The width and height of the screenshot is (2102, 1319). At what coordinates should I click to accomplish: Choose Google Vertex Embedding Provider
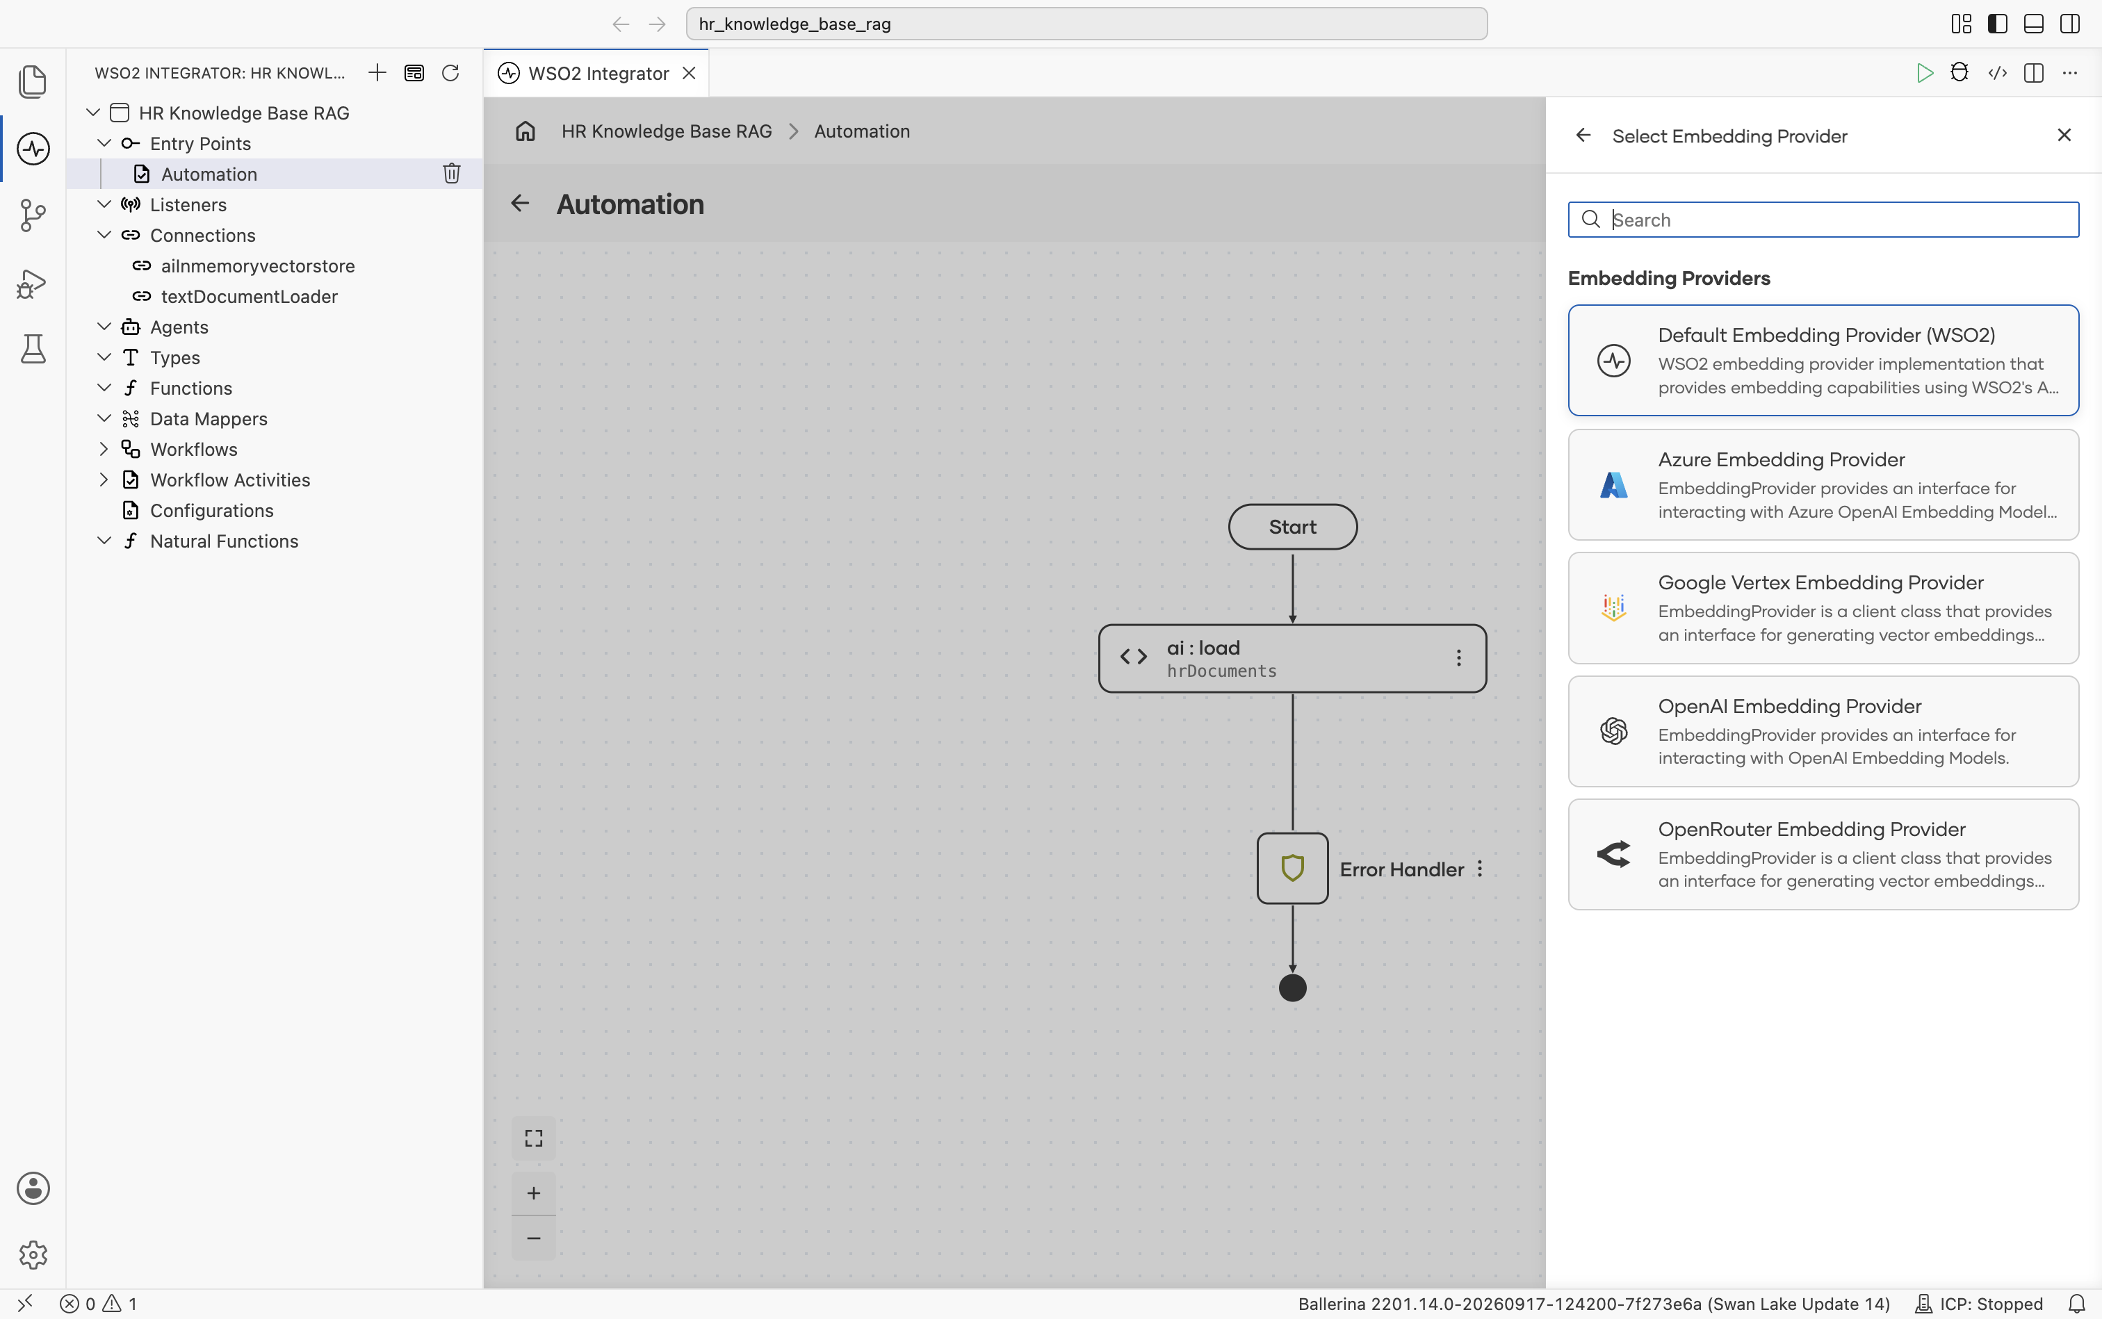[x=1823, y=608]
